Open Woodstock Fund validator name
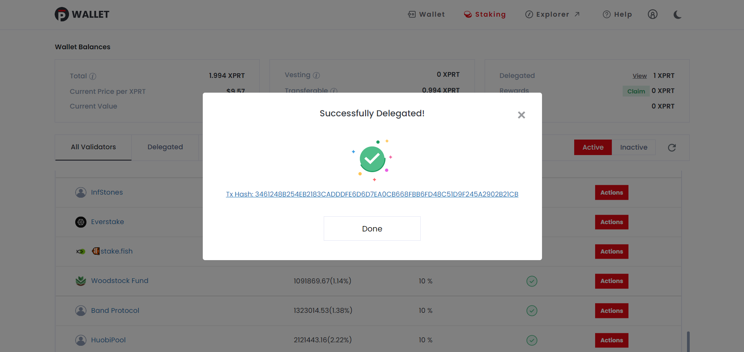Viewport: 744px width, 352px height. pyautogui.click(x=119, y=281)
